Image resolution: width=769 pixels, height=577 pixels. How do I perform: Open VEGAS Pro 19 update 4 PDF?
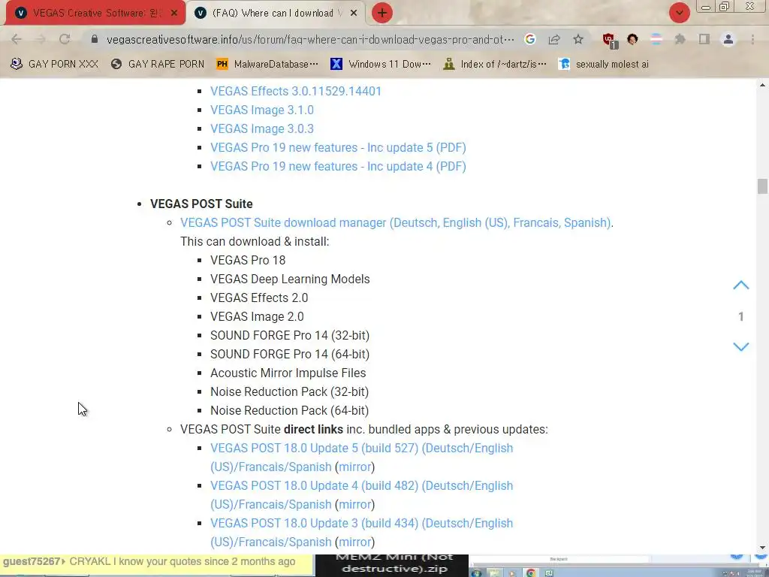pos(338,166)
